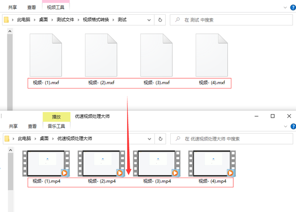This screenshot has height=212, width=296.
Task: Click scroll up arrow in 测试 window
Action: (x=10, y=31)
